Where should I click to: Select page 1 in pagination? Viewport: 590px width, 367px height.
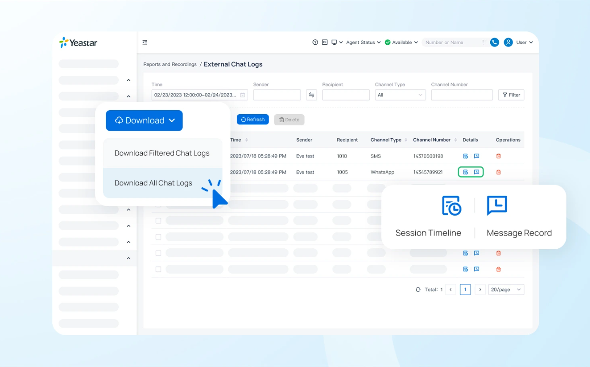465,290
